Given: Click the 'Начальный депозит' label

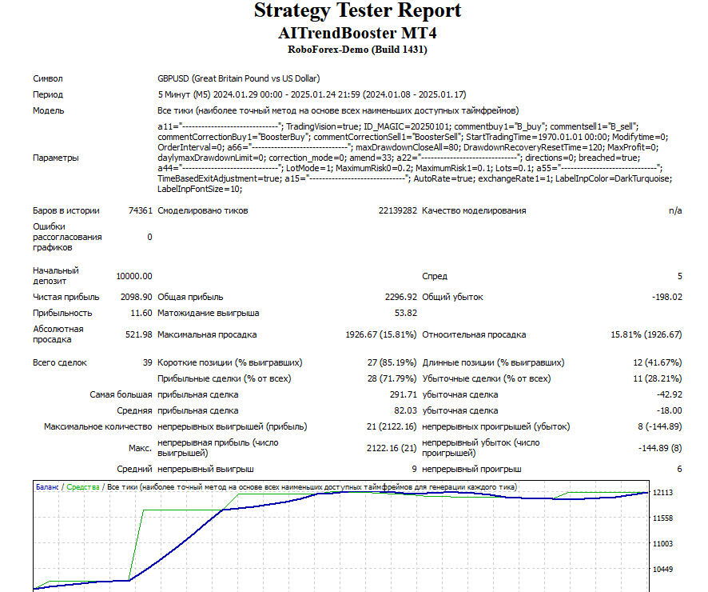Looking at the screenshot, I should 56,276.
